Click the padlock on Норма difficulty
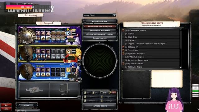199x112 pixels. coord(102,97)
